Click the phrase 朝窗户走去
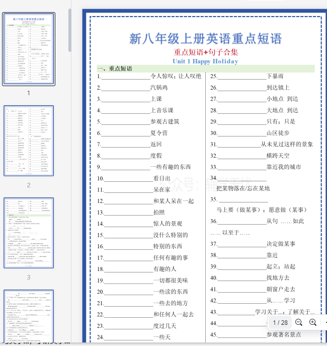The image size is (327, 346). coord(281,289)
